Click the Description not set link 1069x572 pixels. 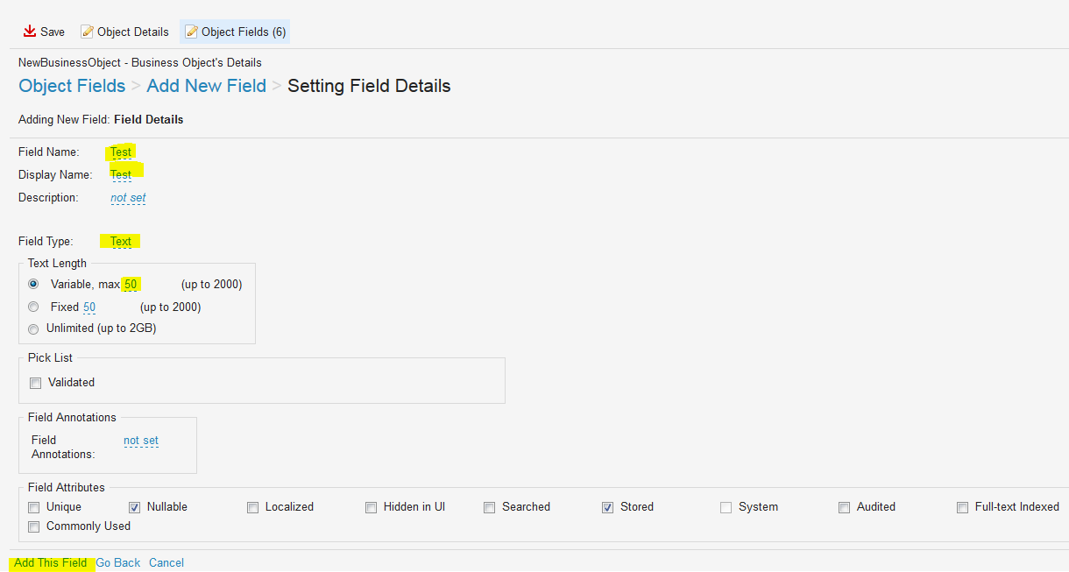[128, 198]
